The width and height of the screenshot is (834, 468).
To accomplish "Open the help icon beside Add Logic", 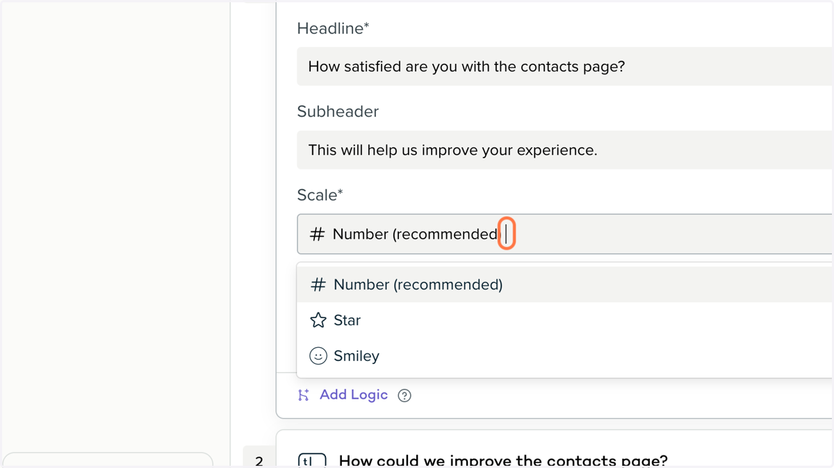I will pyautogui.click(x=404, y=396).
